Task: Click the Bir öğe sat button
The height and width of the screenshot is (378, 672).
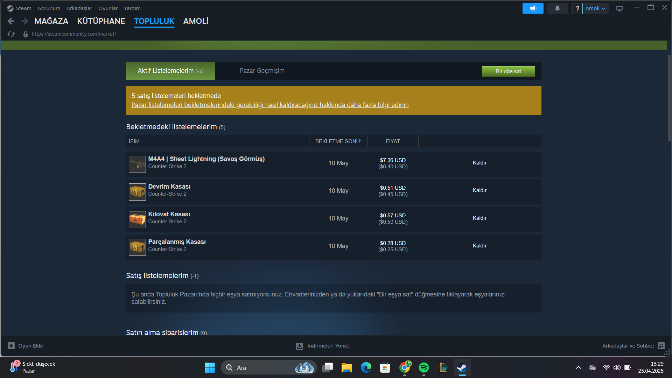Action: click(508, 71)
